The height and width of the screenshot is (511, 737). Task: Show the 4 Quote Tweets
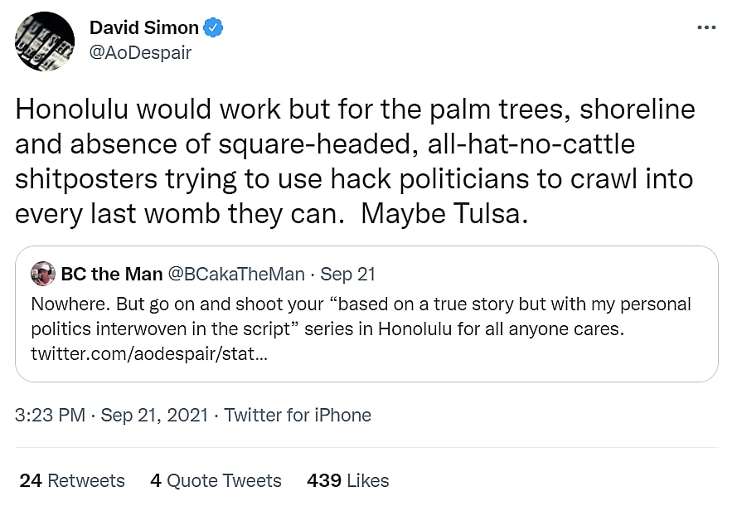pyautogui.click(x=216, y=480)
